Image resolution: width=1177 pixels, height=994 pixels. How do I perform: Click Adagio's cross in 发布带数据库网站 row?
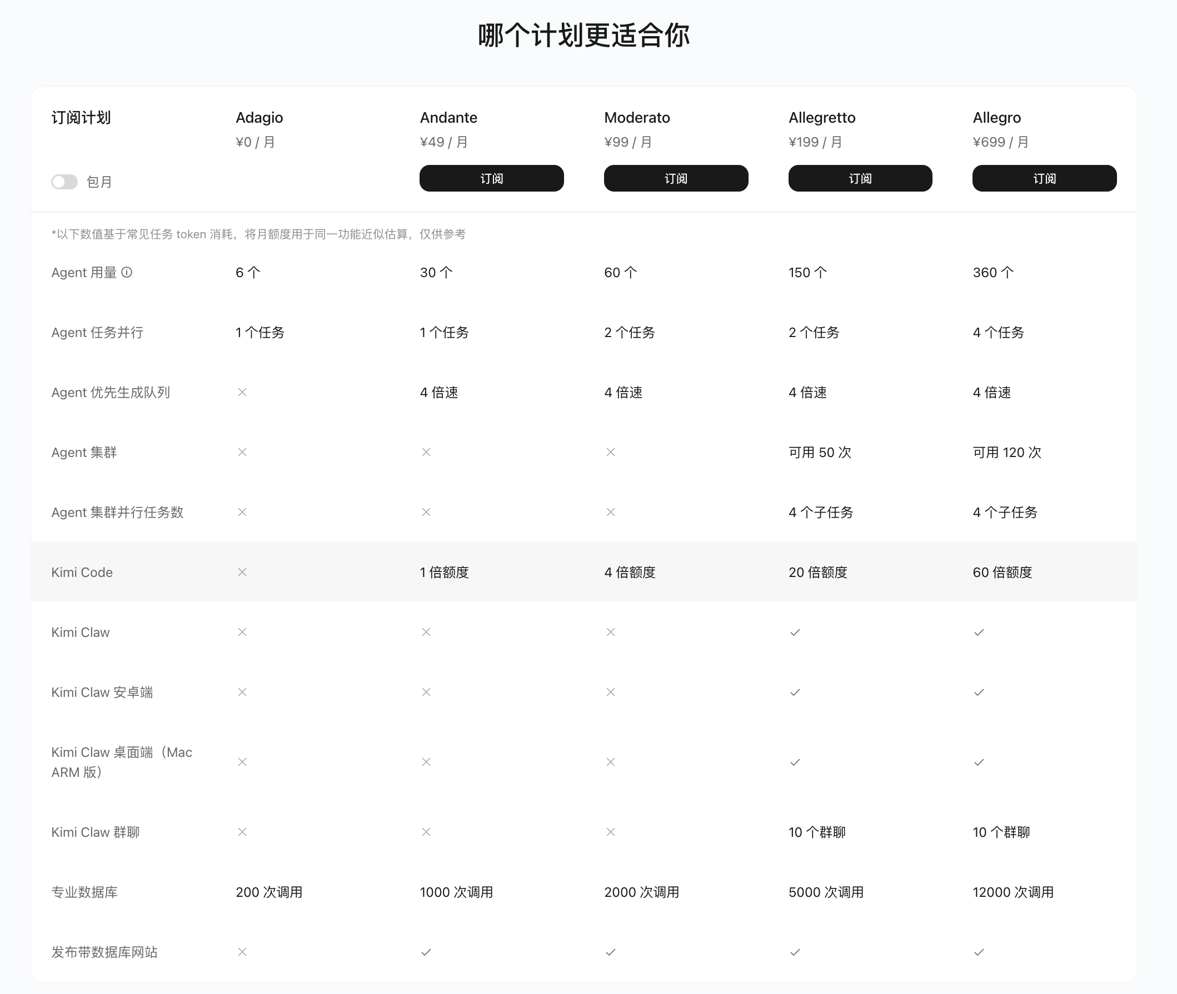click(x=242, y=952)
